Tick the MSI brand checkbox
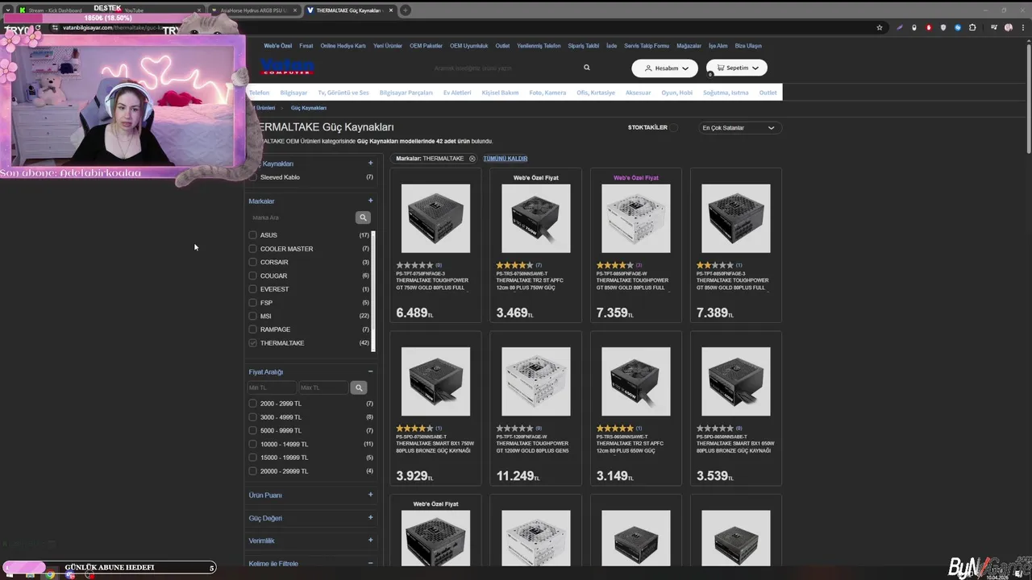The height and width of the screenshot is (580, 1032). [253, 316]
